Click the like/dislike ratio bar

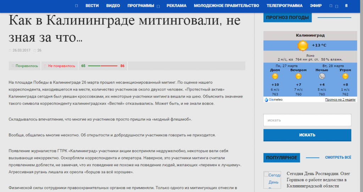click(x=103, y=66)
